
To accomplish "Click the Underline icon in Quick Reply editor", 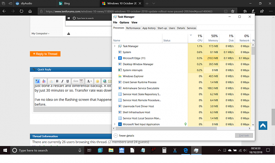I will coord(67,81).
